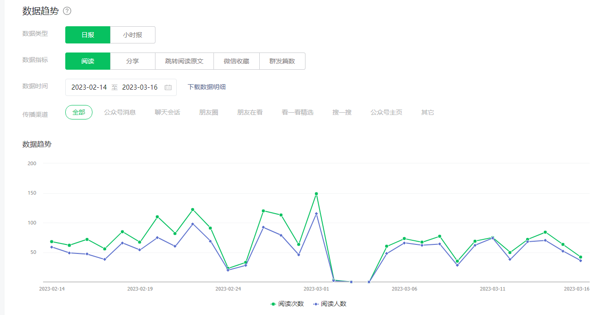
Task: Switch data type to 小时报
Action: coord(133,35)
